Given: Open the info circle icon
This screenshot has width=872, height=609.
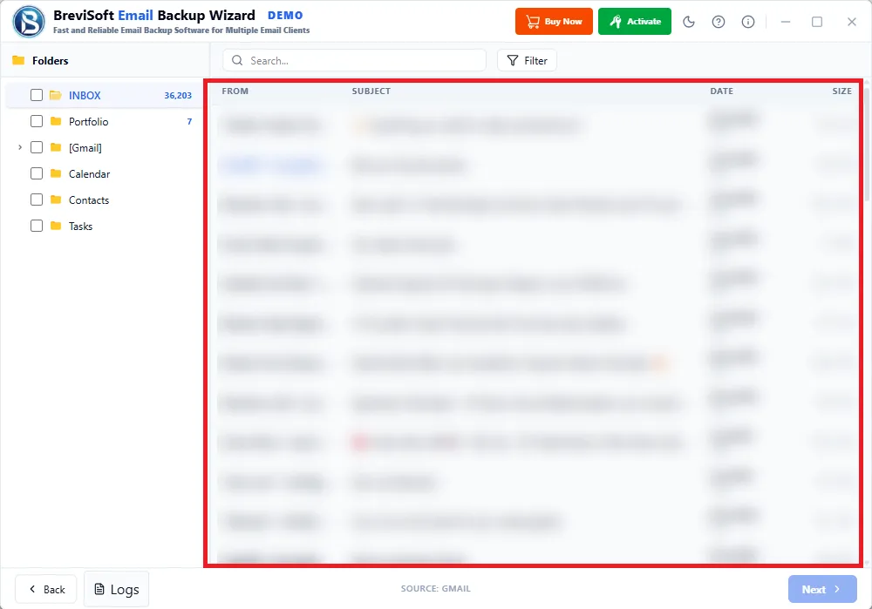Looking at the screenshot, I should 748,22.
